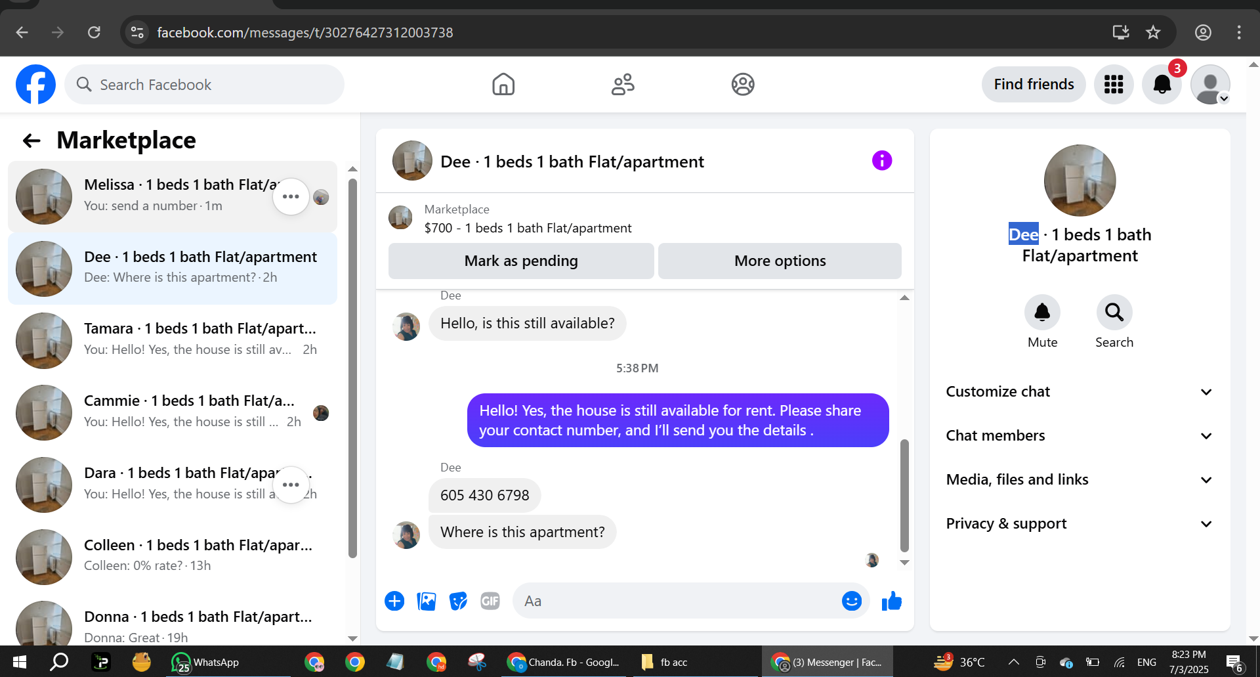
Task: Open the account profile avatar menu
Action: (1210, 84)
